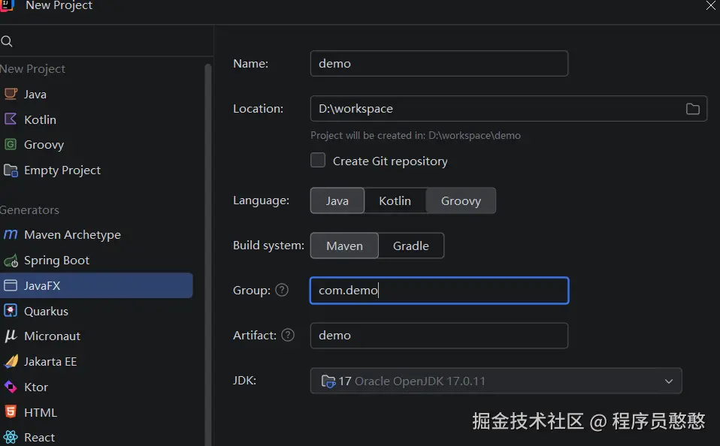720x446 pixels.
Task: Click the JDK folder icon in dropdown
Action: pos(328,381)
